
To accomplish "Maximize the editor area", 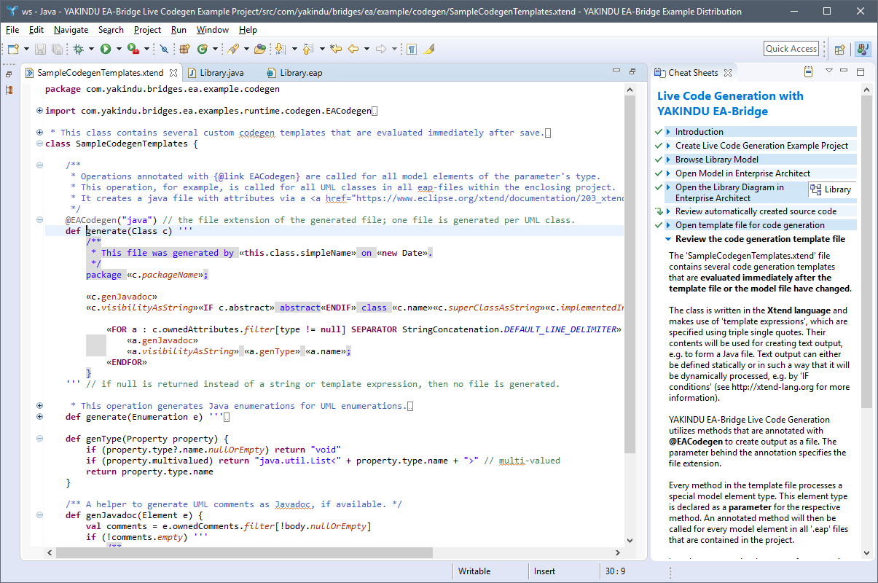I will point(632,71).
